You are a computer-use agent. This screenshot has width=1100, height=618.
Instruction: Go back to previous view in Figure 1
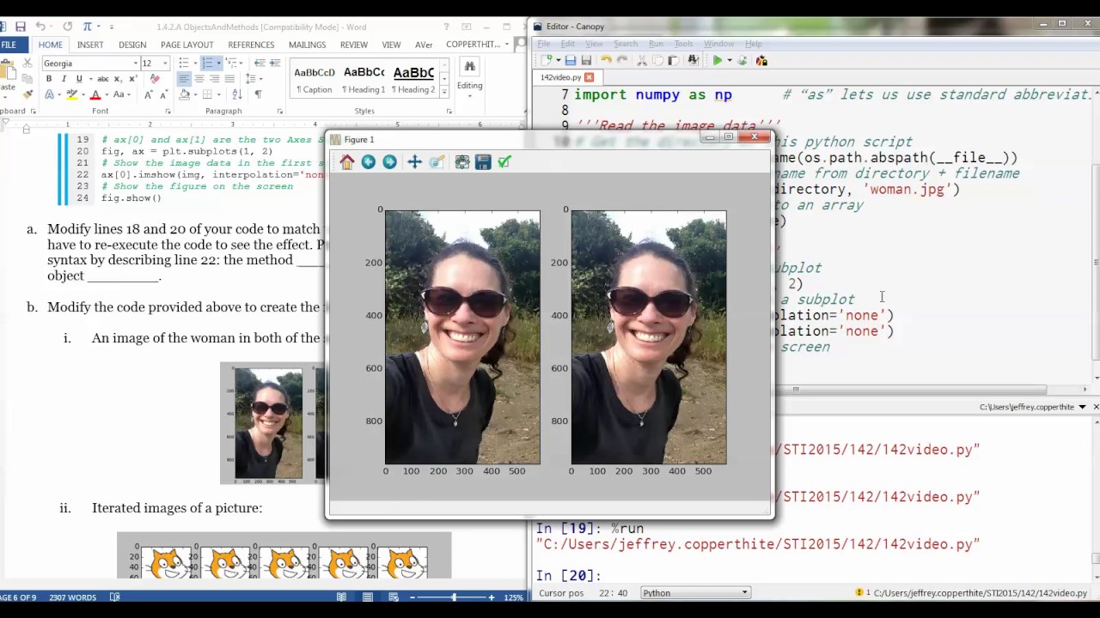(369, 162)
